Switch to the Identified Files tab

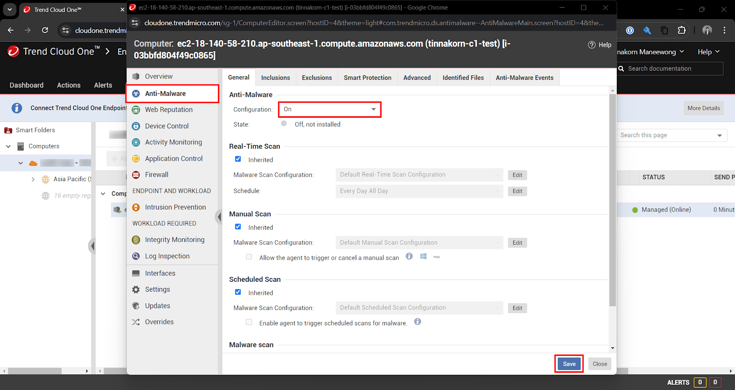tap(463, 77)
